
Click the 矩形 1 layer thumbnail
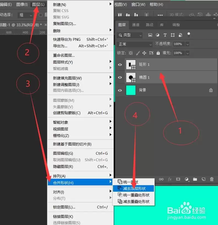pyautogui.click(x=131, y=65)
